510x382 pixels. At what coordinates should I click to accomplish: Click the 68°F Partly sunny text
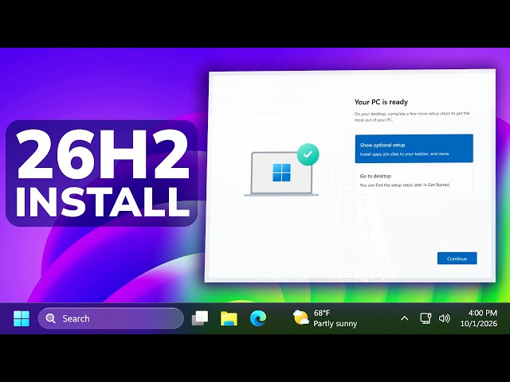pyautogui.click(x=335, y=318)
